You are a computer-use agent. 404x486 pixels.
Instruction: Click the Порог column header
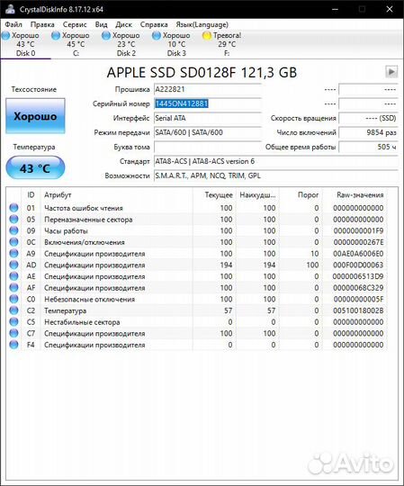click(301, 195)
